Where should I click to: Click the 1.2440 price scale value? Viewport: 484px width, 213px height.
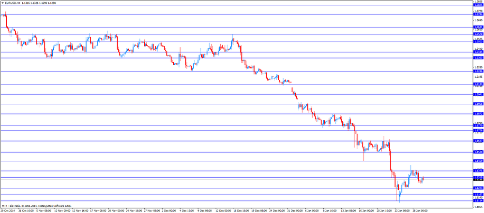[x=478, y=48]
